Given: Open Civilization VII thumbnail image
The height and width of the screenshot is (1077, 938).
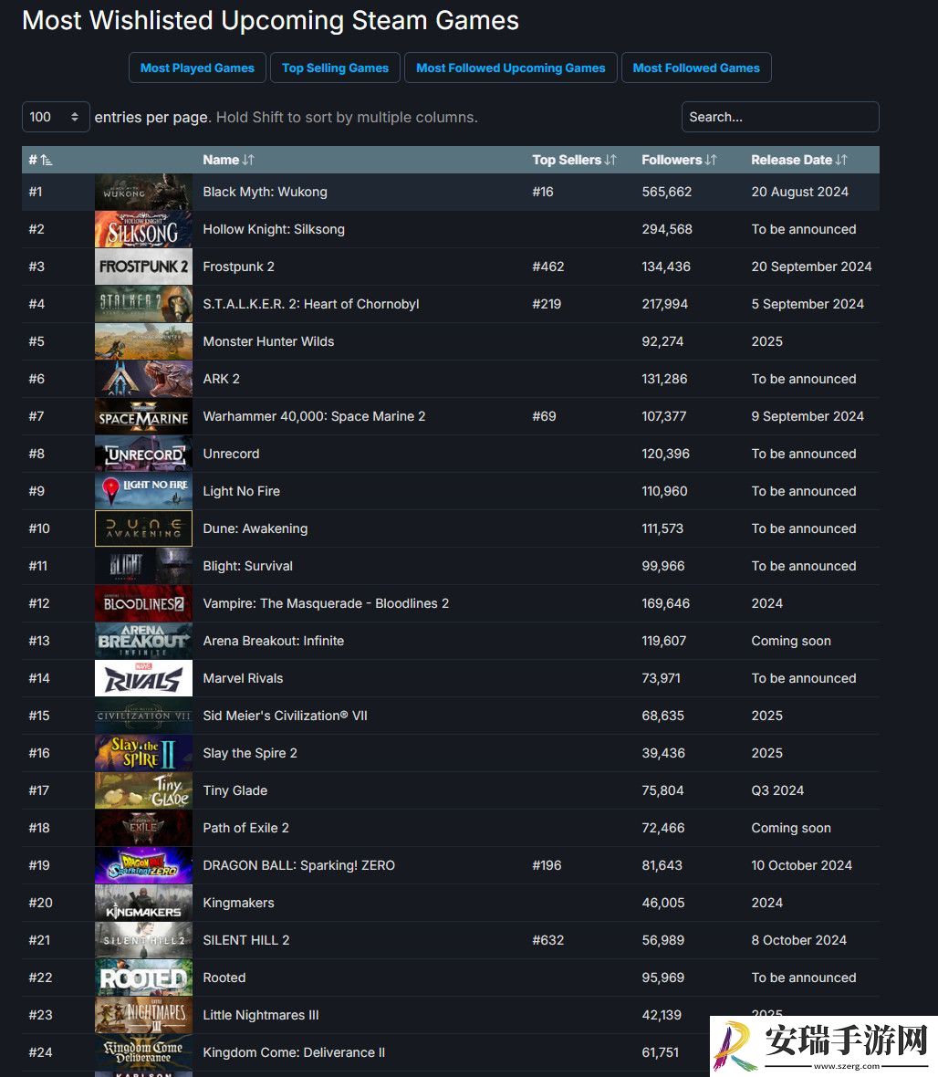Looking at the screenshot, I should 143,716.
